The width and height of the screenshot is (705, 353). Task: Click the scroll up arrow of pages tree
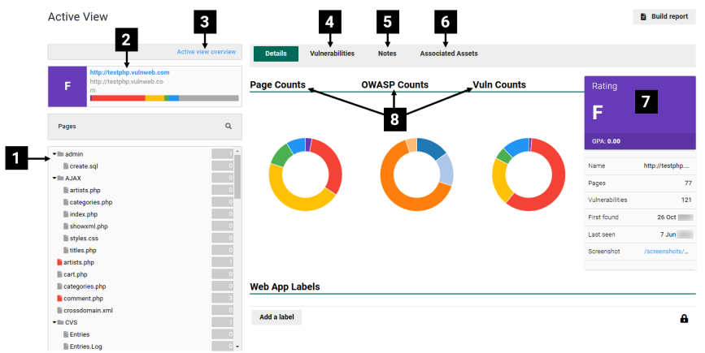coord(237,151)
